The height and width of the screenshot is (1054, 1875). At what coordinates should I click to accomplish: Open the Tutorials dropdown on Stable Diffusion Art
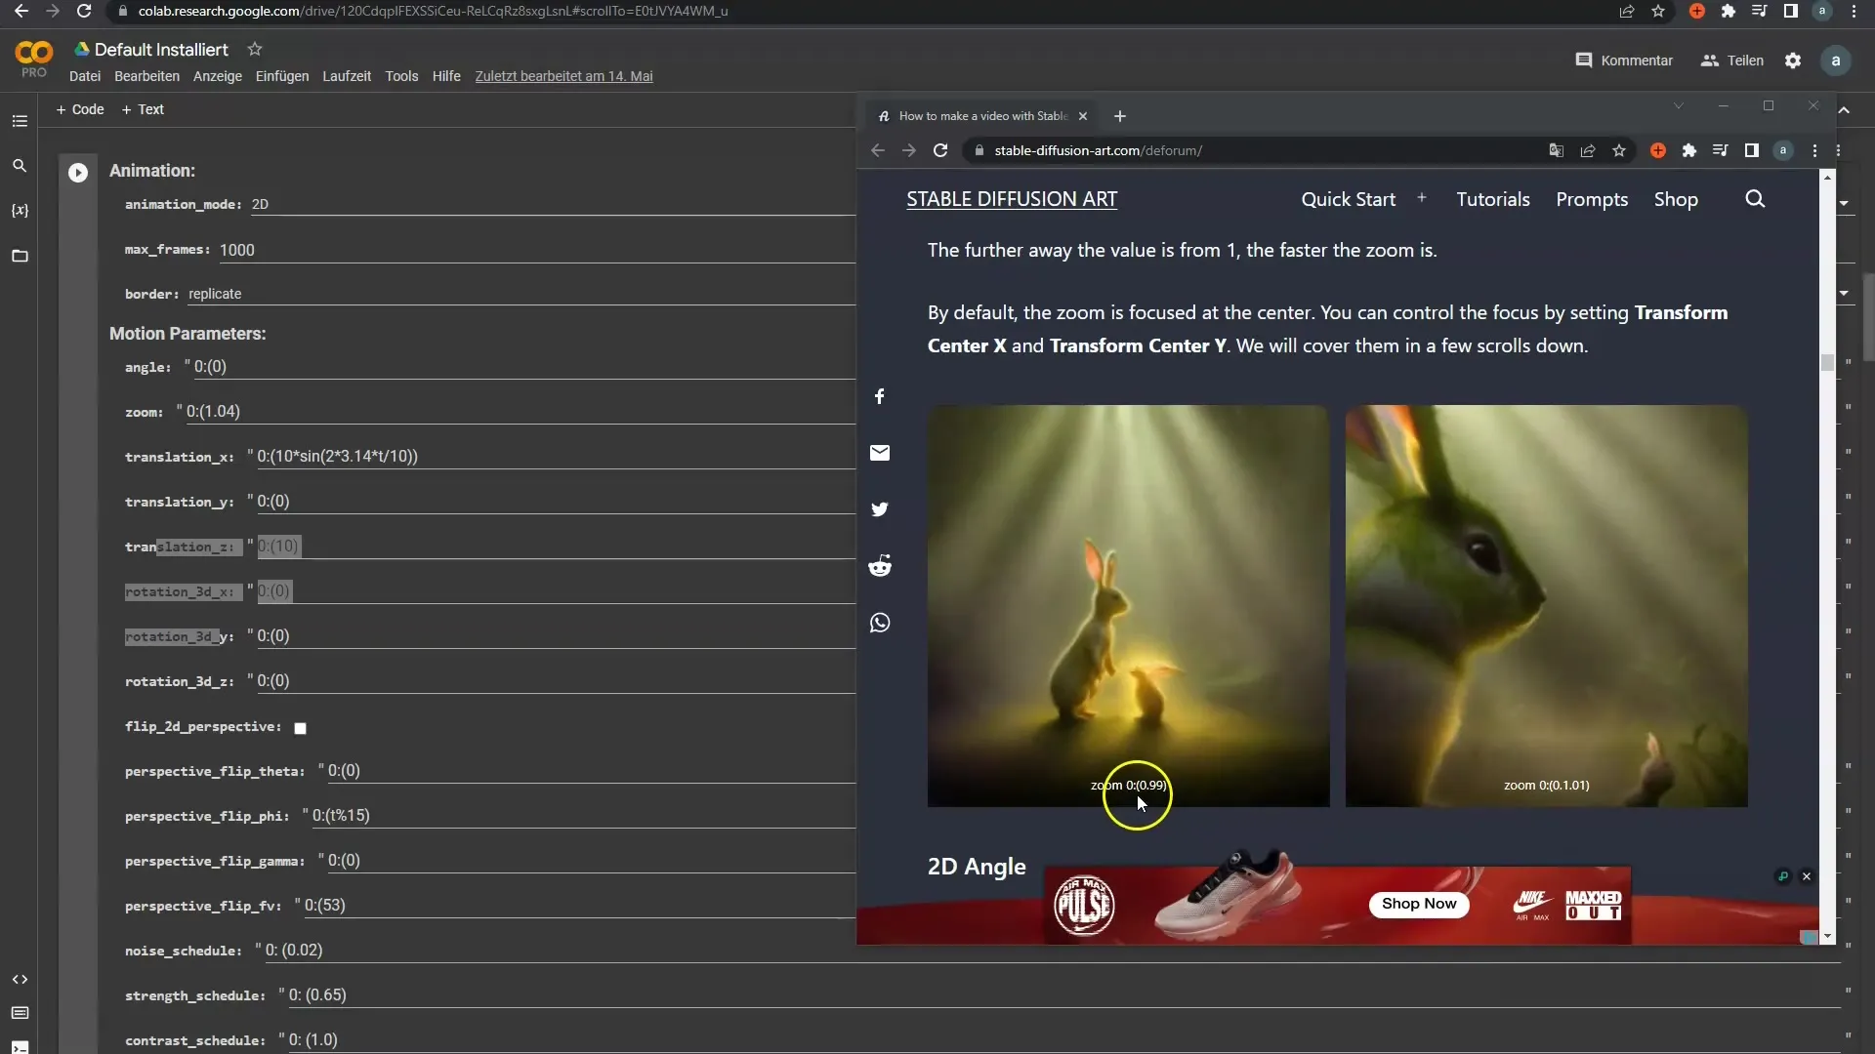pos(1492,198)
